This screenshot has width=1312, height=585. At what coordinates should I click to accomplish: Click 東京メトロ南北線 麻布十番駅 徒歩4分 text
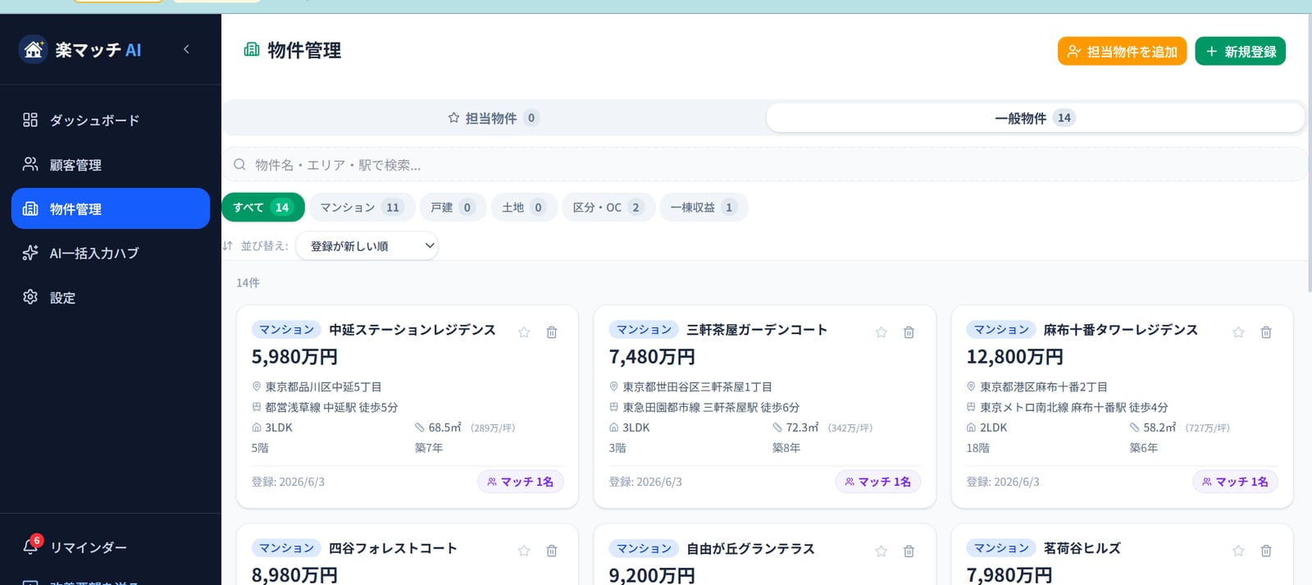point(1074,407)
